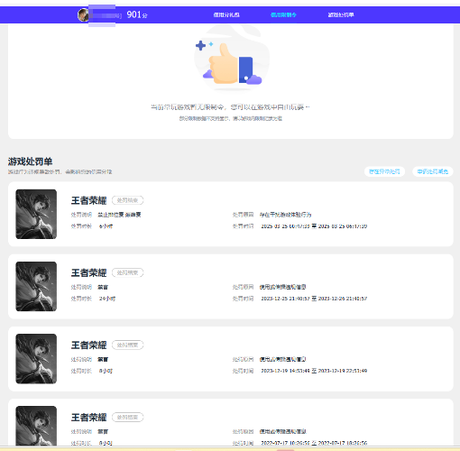Click 王者荣耀 title on the 24小时 card
460x451 pixels.
click(88, 272)
